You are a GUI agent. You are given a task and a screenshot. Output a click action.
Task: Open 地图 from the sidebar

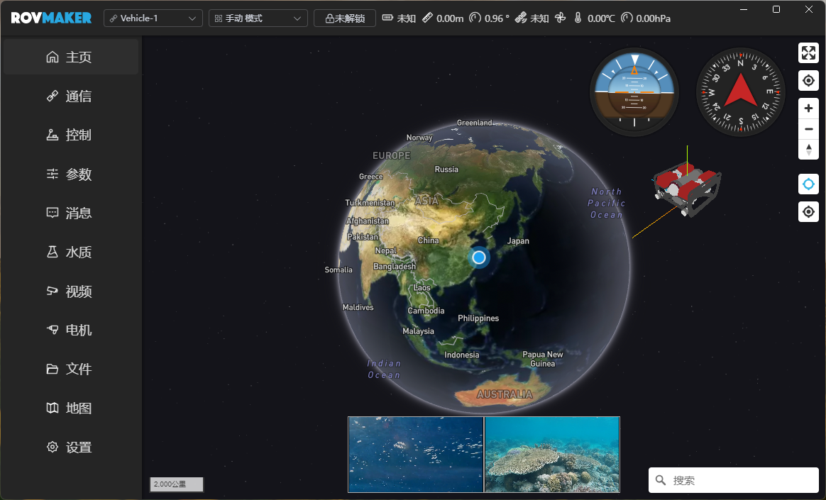pyautogui.click(x=71, y=408)
